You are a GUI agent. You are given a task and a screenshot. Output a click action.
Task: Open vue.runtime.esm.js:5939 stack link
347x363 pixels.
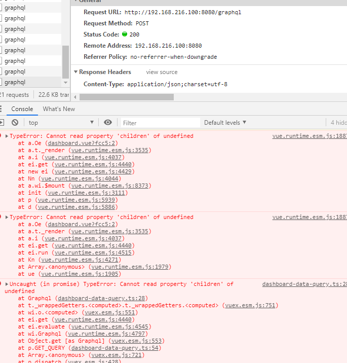click(x=76, y=200)
